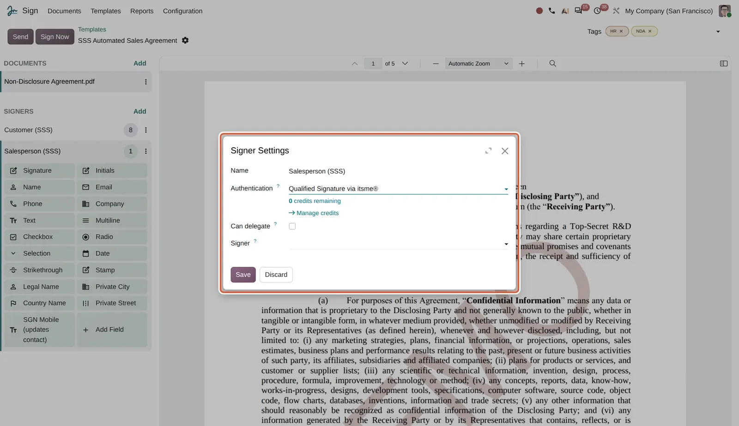Select the Private Street field type

click(x=112, y=303)
